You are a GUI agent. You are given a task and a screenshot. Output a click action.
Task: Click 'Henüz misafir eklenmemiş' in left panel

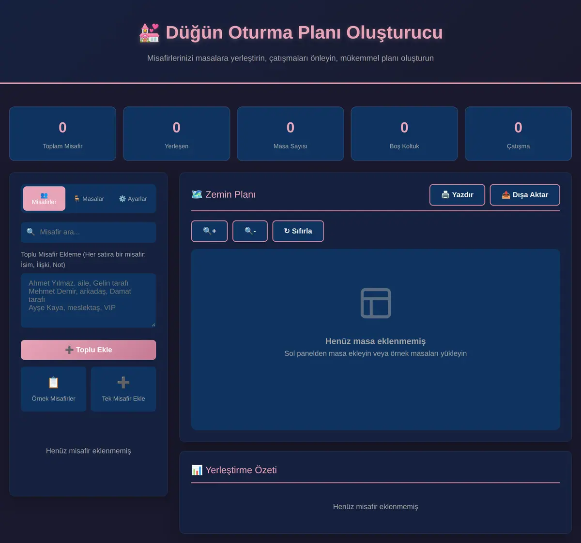coord(89,451)
